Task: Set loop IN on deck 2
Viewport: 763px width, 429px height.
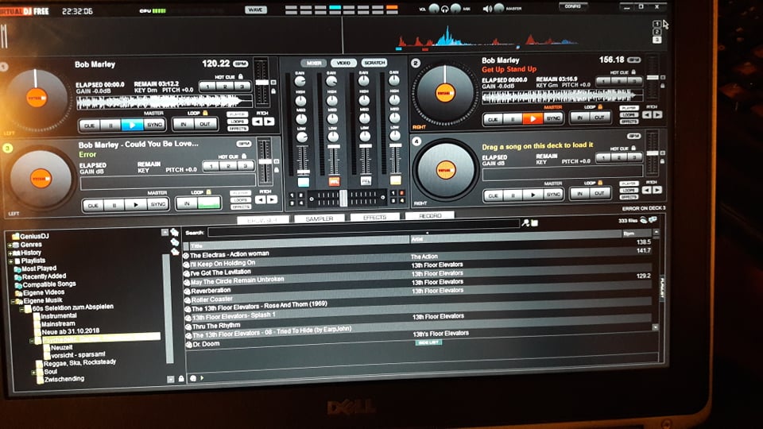Action: 580,118
